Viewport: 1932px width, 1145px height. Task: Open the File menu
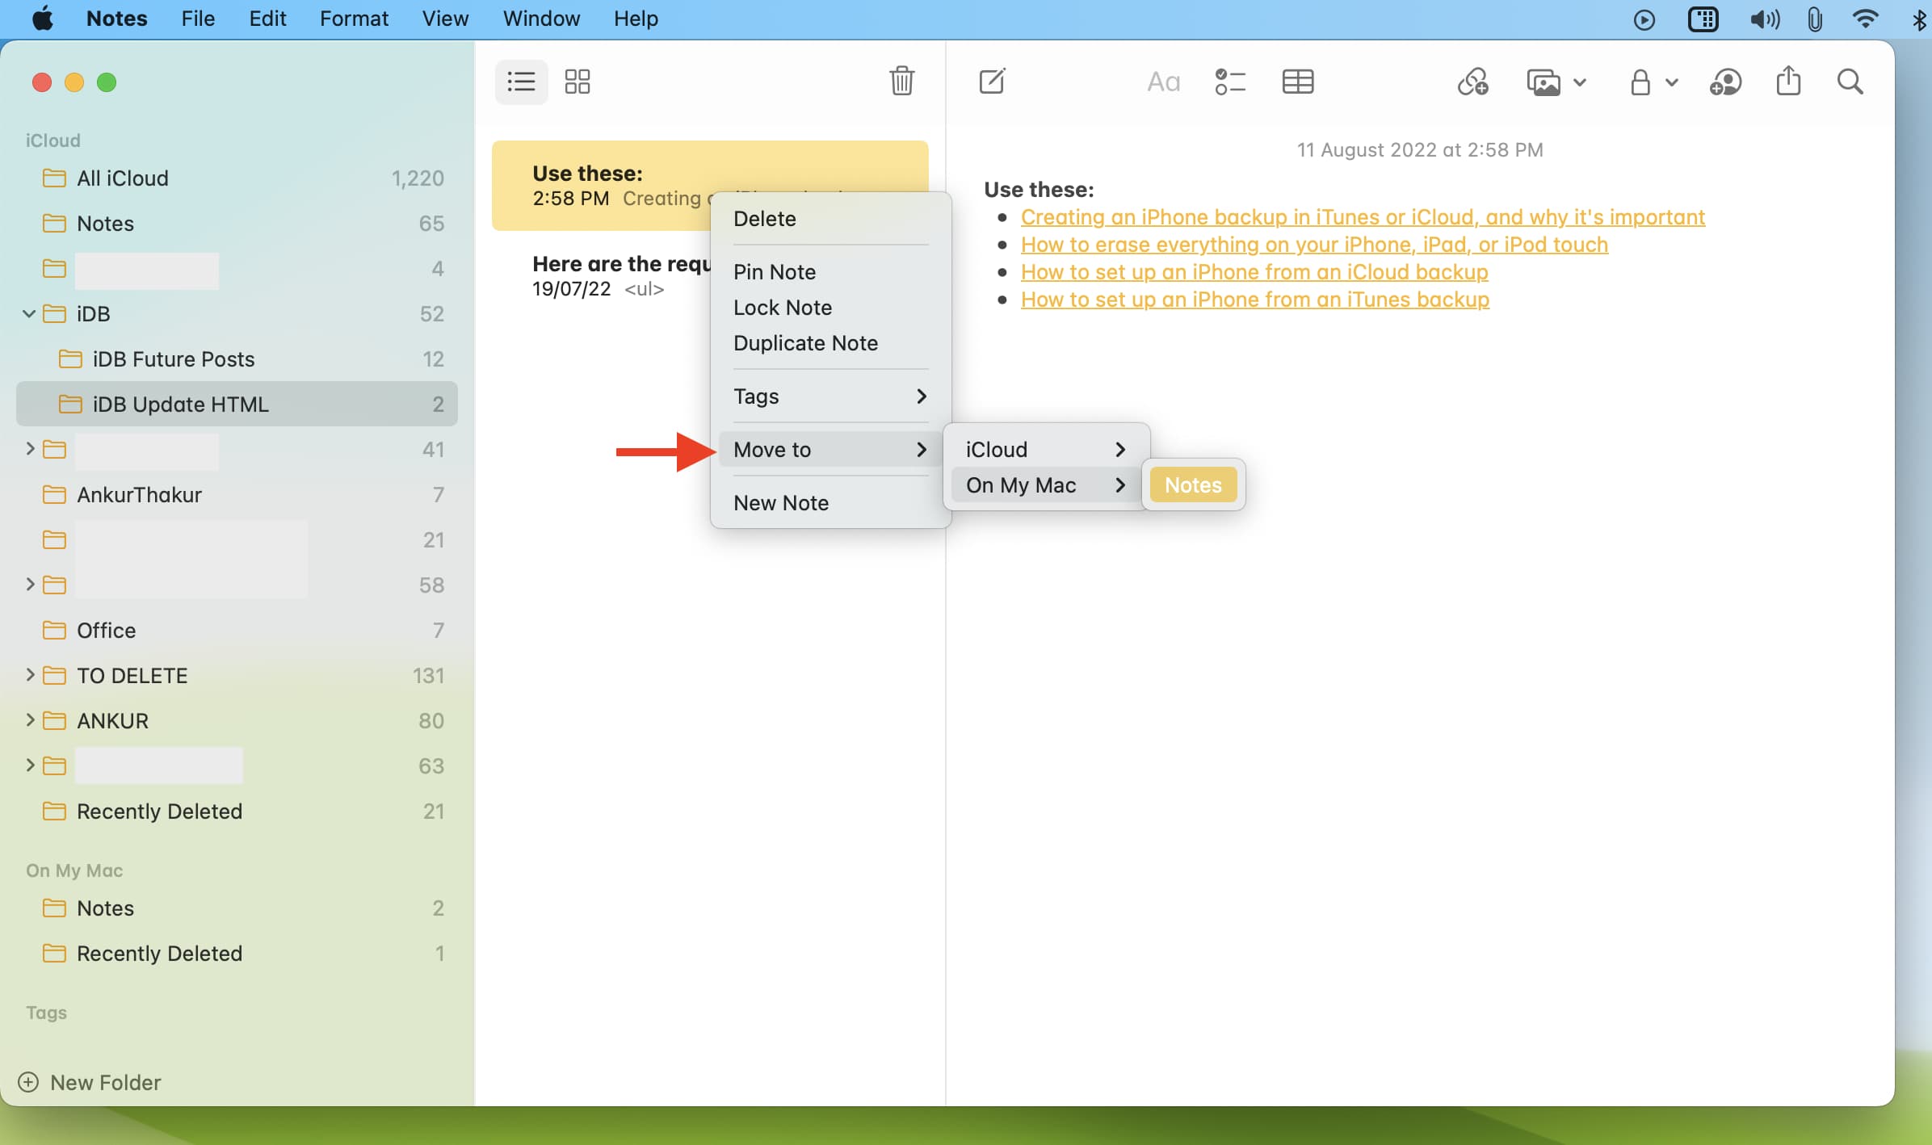198,19
